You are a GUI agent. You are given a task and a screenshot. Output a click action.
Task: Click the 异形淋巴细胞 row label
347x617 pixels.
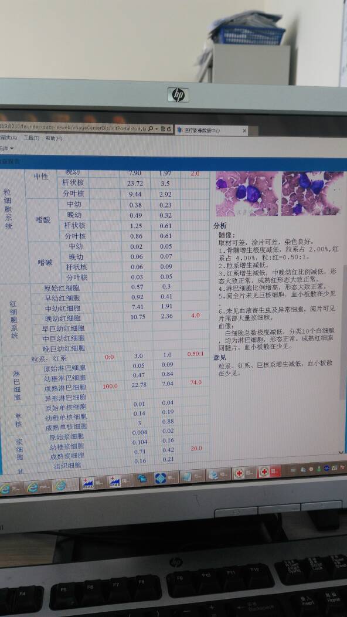tap(66, 398)
